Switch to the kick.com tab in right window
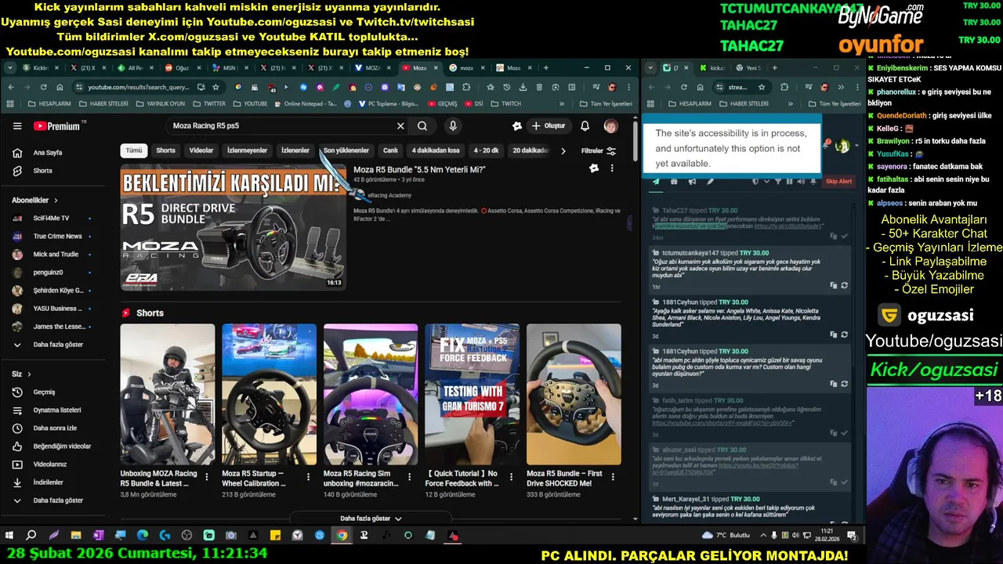The height and width of the screenshot is (564, 1003). click(711, 68)
